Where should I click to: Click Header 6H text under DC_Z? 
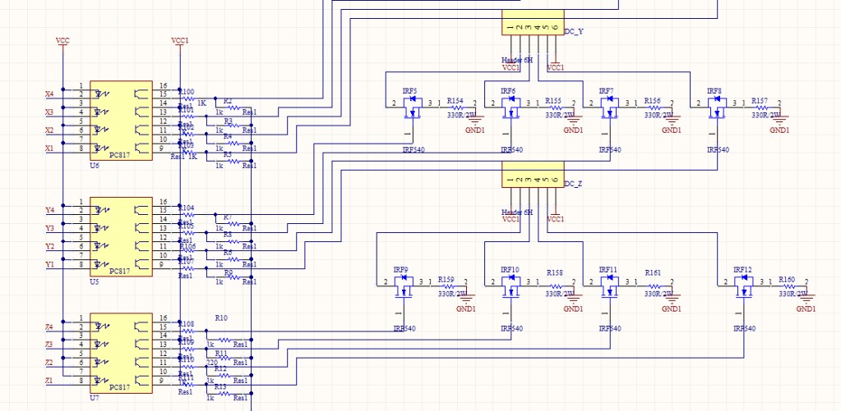click(x=517, y=212)
